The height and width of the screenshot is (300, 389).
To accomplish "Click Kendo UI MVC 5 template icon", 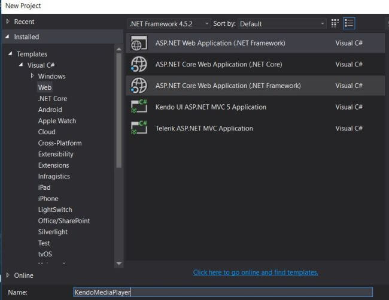I will click(x=139, y=107).
